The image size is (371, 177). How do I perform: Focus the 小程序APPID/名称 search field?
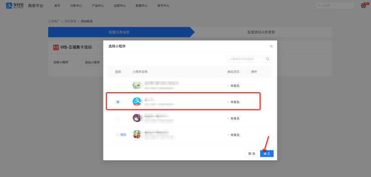pos(249,59)
